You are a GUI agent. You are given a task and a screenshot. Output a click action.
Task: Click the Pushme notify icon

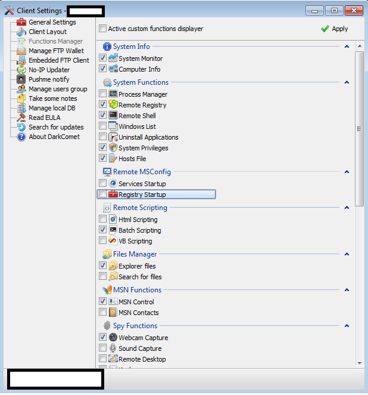point(21,80)
